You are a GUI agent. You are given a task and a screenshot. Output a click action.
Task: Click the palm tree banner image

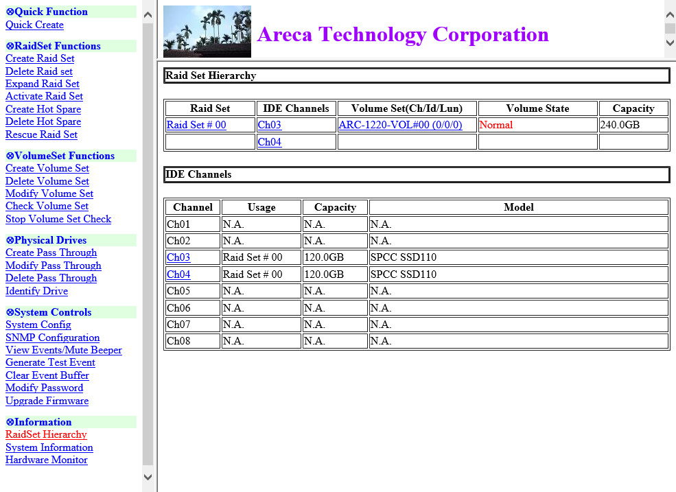[207, 32]
